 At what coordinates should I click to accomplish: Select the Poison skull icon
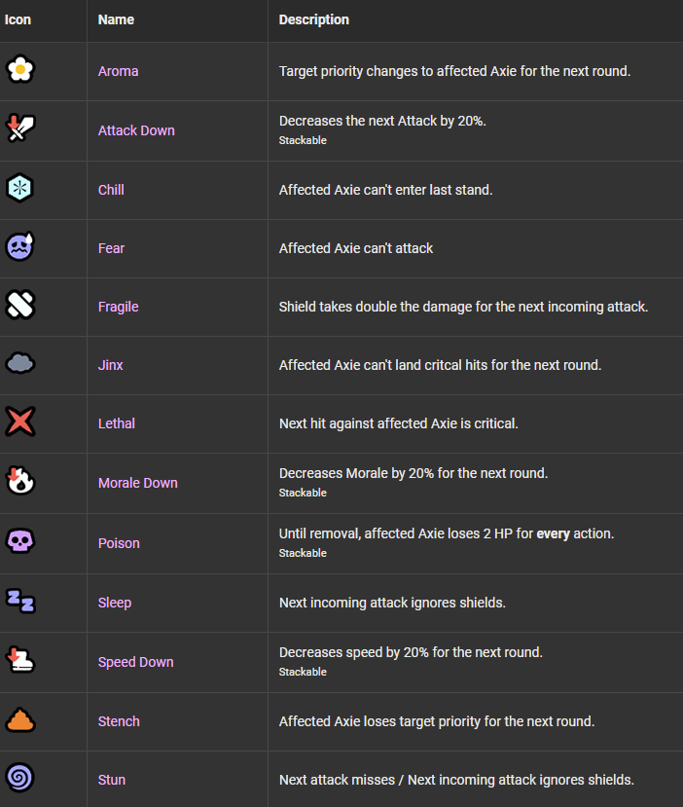pyautogui.click(x=20, y=541)
